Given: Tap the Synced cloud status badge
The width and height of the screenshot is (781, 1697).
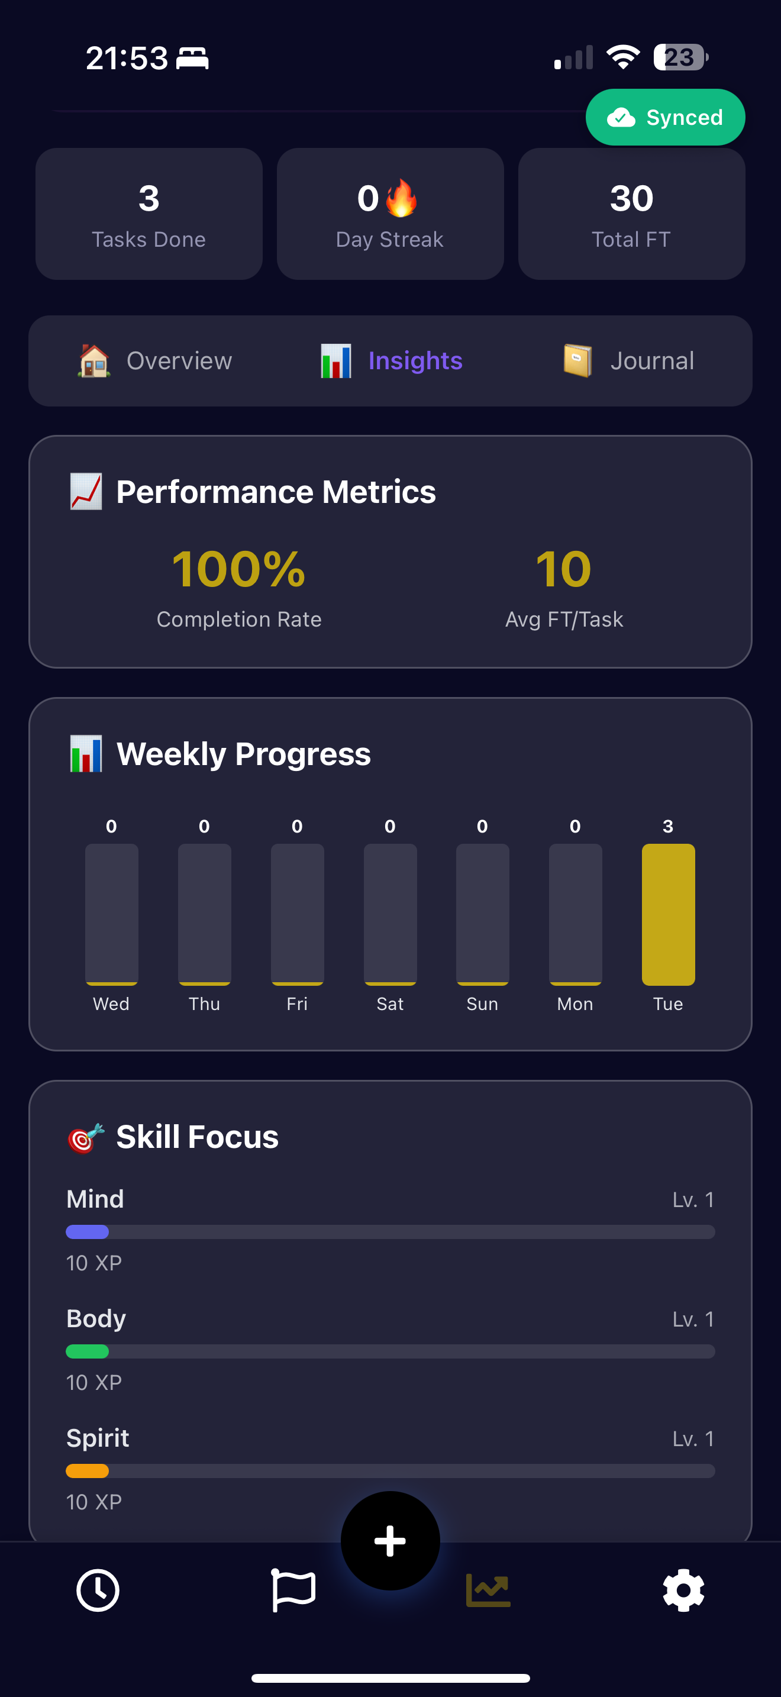Looking at the screenshot, I should pyautogui.click(x=664, y=117).
